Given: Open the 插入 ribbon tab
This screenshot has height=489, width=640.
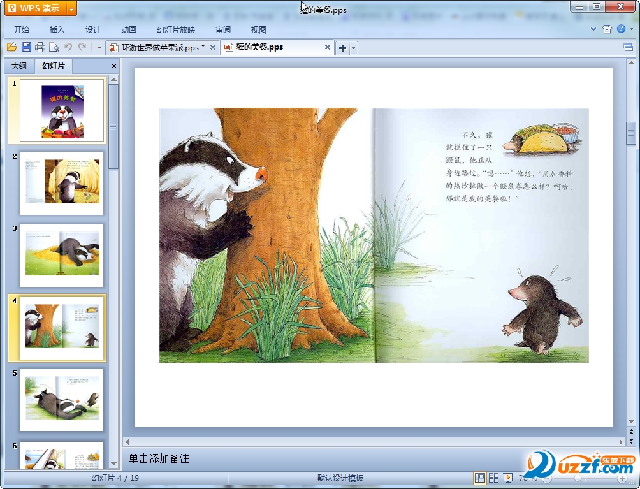Looking at the screenshot, I should (57, 30).
